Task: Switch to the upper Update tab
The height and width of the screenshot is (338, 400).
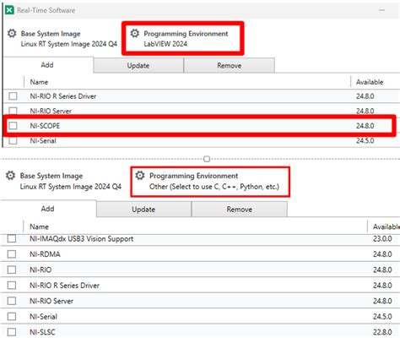Action: tap(138, 65)
